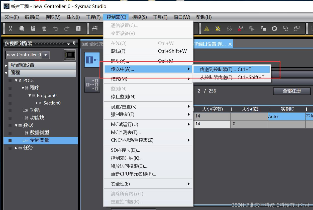Expand the 配置和设置 section
Screen dimensions: 313x210
pos(6,65)
